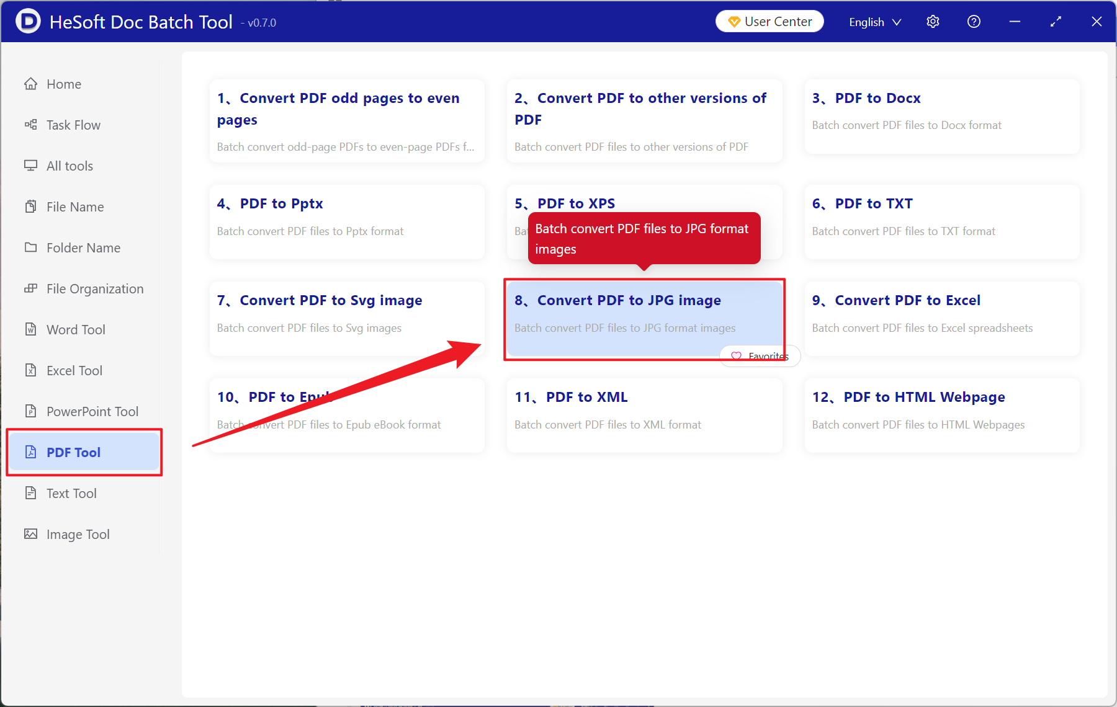This screenshot has height=707, width=1117.
Task: Open File Organization tools
Action: click(x=95, y=288)
